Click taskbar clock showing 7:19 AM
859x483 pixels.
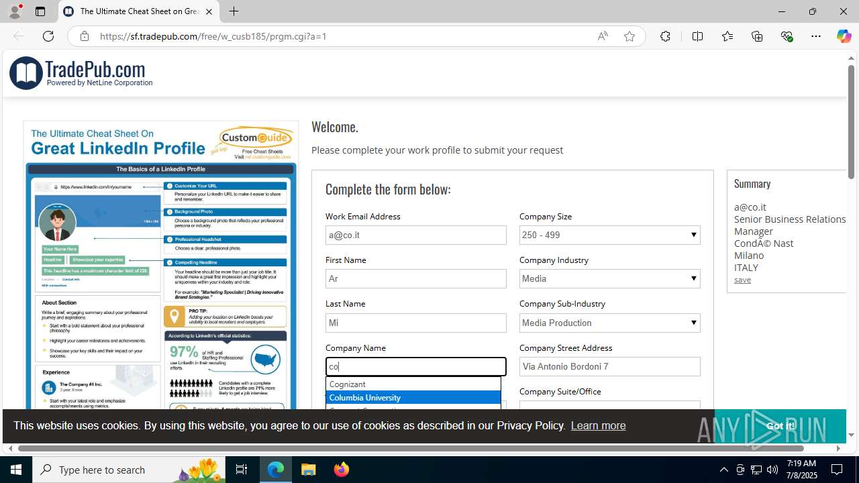coord(801,470)
